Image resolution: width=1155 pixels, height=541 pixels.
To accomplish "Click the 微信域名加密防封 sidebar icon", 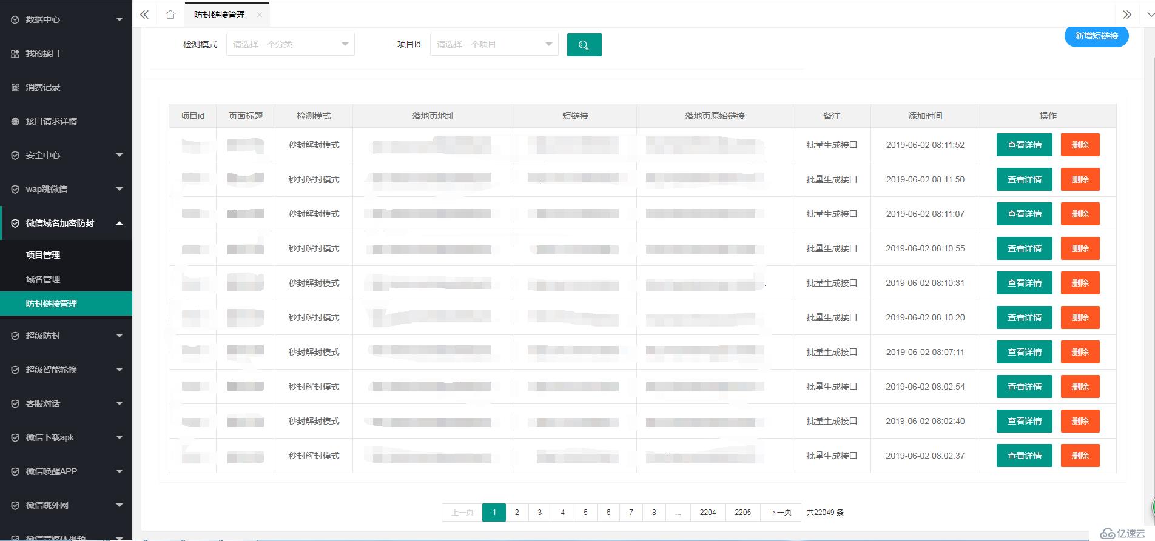I will pos(15,223).
